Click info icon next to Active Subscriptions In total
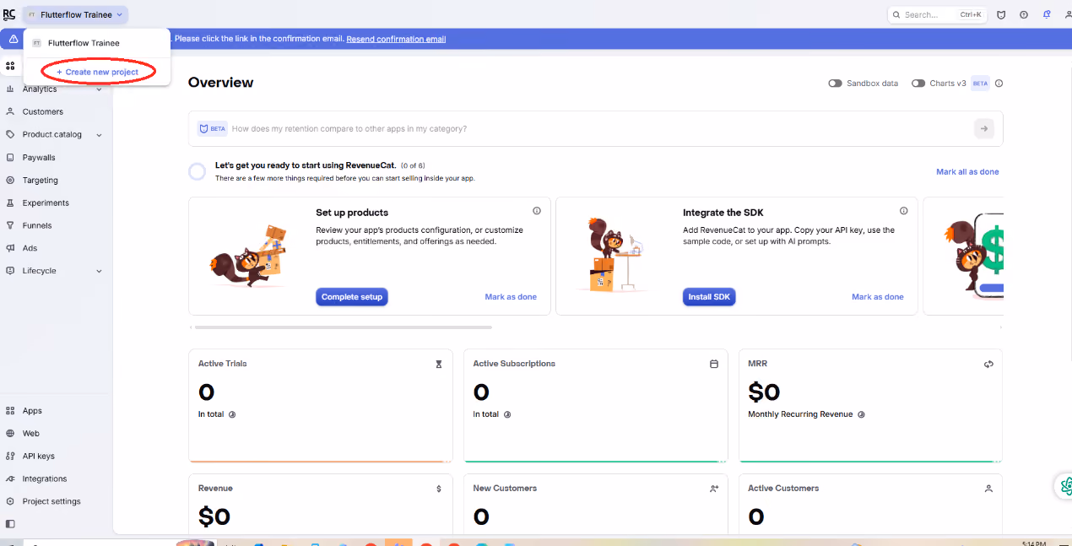Image resolution: width=1072 pixels, height=546 pixels. (x=507, y=414)
